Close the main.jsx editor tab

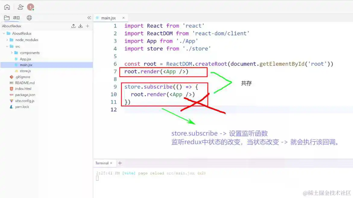coord(123,18)
